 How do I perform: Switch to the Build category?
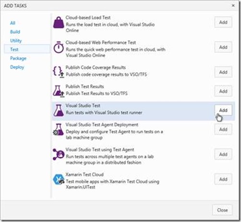[15, 32]
